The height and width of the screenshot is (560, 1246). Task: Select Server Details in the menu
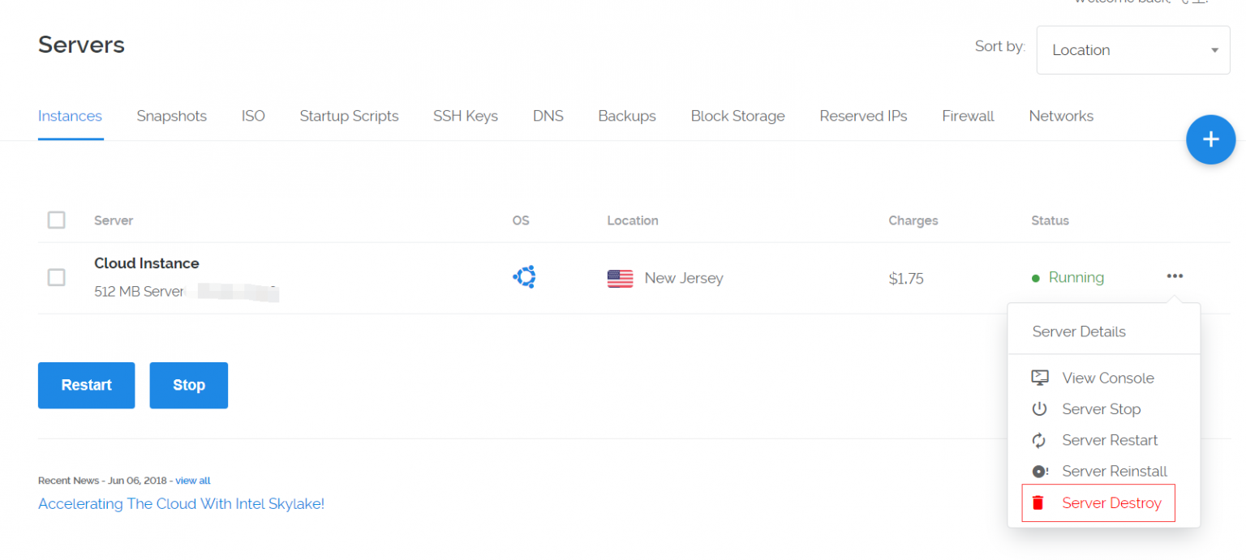point(1078,331)
